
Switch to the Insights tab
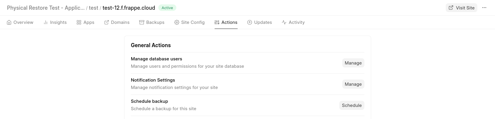pyautogui.click(x=58, y=22)
